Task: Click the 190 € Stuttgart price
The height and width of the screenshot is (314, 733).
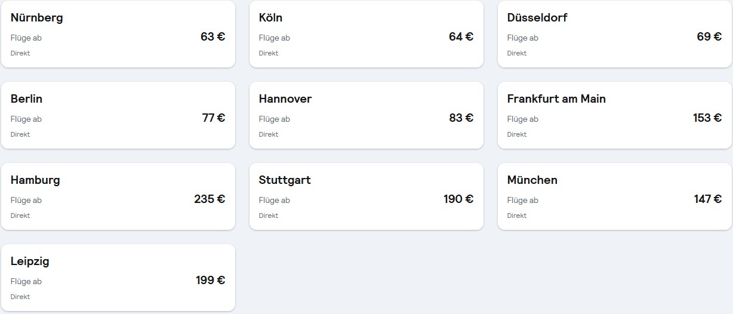Action: click(x=458, y=199)
